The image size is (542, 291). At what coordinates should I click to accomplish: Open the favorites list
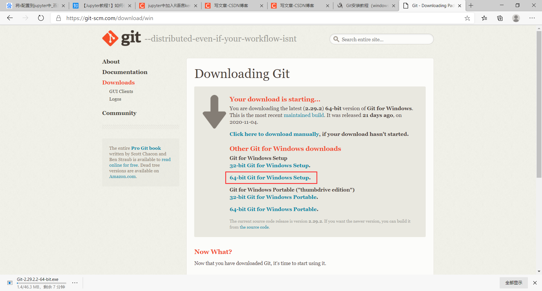(x=484, y=18)
